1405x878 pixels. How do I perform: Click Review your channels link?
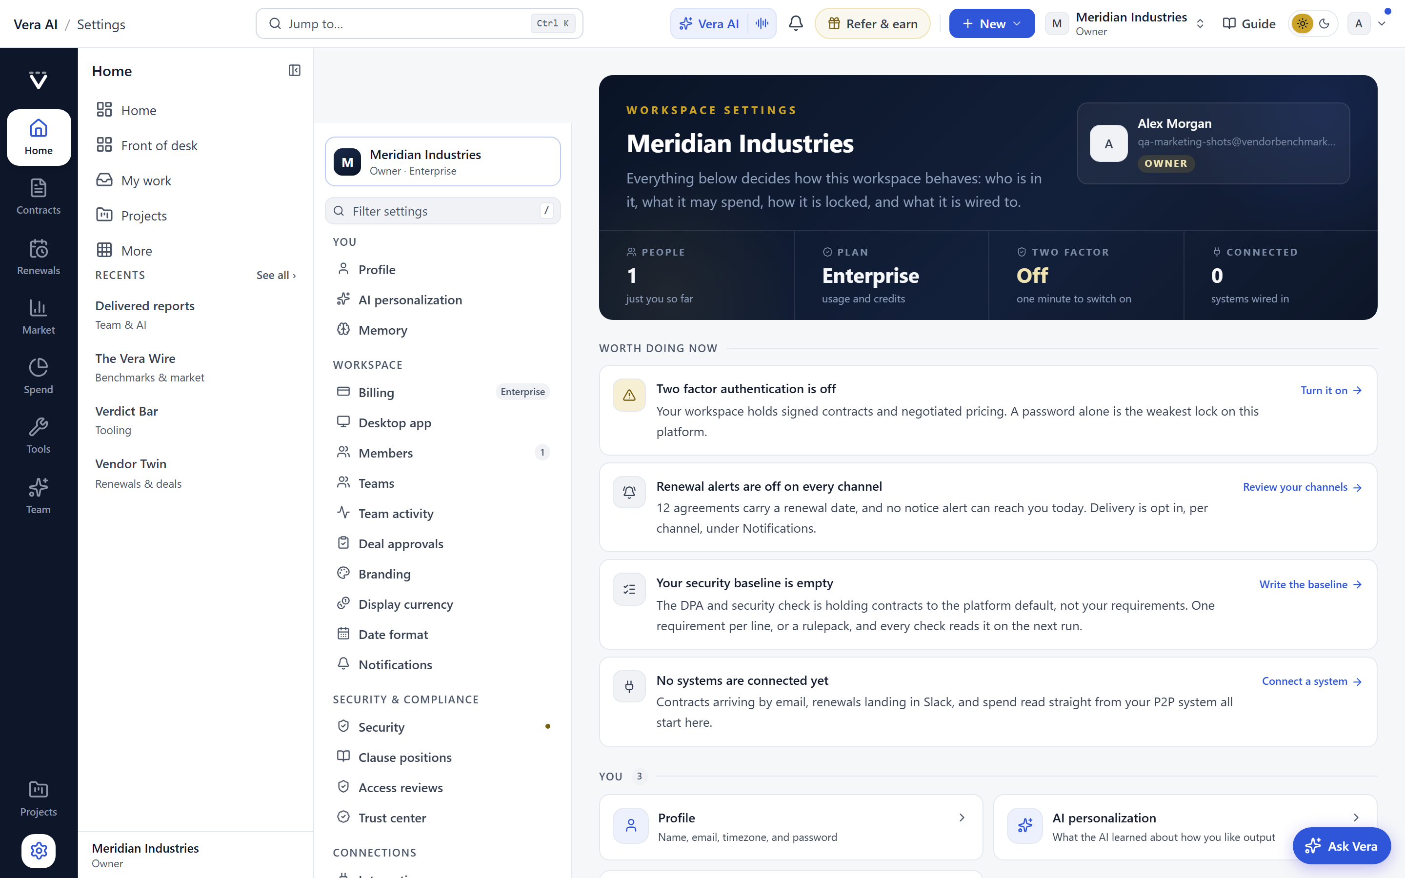pos(1302,487)
